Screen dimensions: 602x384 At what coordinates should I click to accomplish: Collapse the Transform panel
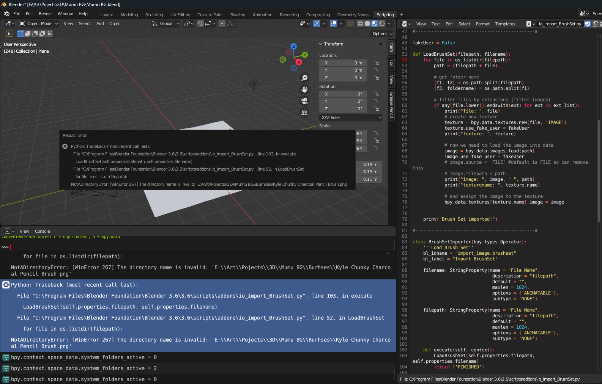tap(321, 44)
